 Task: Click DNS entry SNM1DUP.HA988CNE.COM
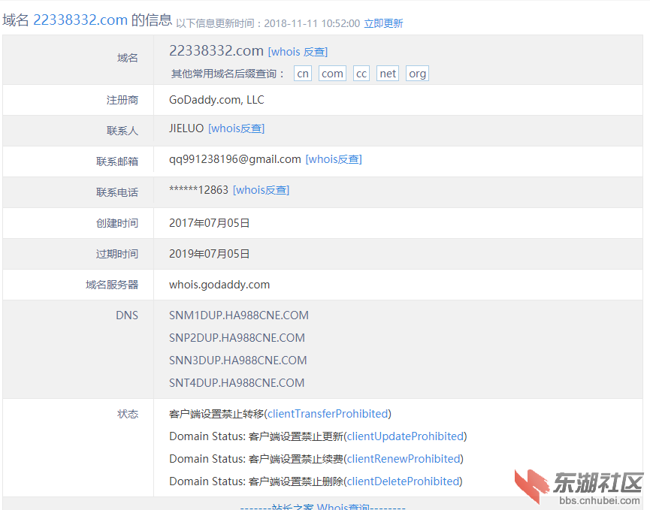coord(239,315)
